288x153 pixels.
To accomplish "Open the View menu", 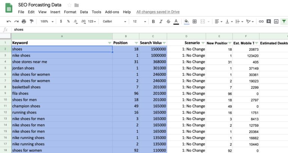I will click(x=42, y=12).
